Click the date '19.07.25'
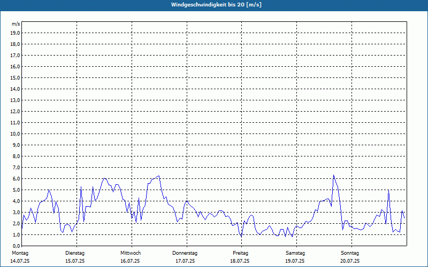This screenshot has height=267, width=428. click(295, 261)
